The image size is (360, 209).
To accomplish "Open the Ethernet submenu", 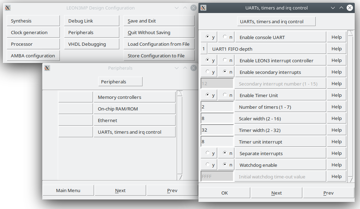I will [x=134, y=120].
